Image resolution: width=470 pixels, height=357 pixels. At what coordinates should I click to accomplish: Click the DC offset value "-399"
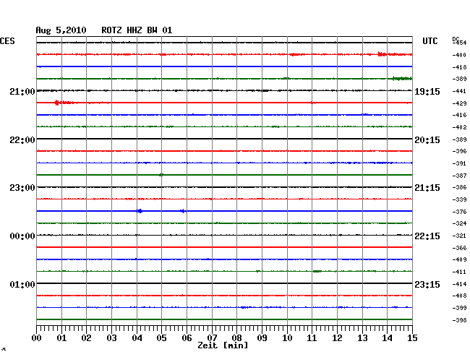tap(459, 308)
